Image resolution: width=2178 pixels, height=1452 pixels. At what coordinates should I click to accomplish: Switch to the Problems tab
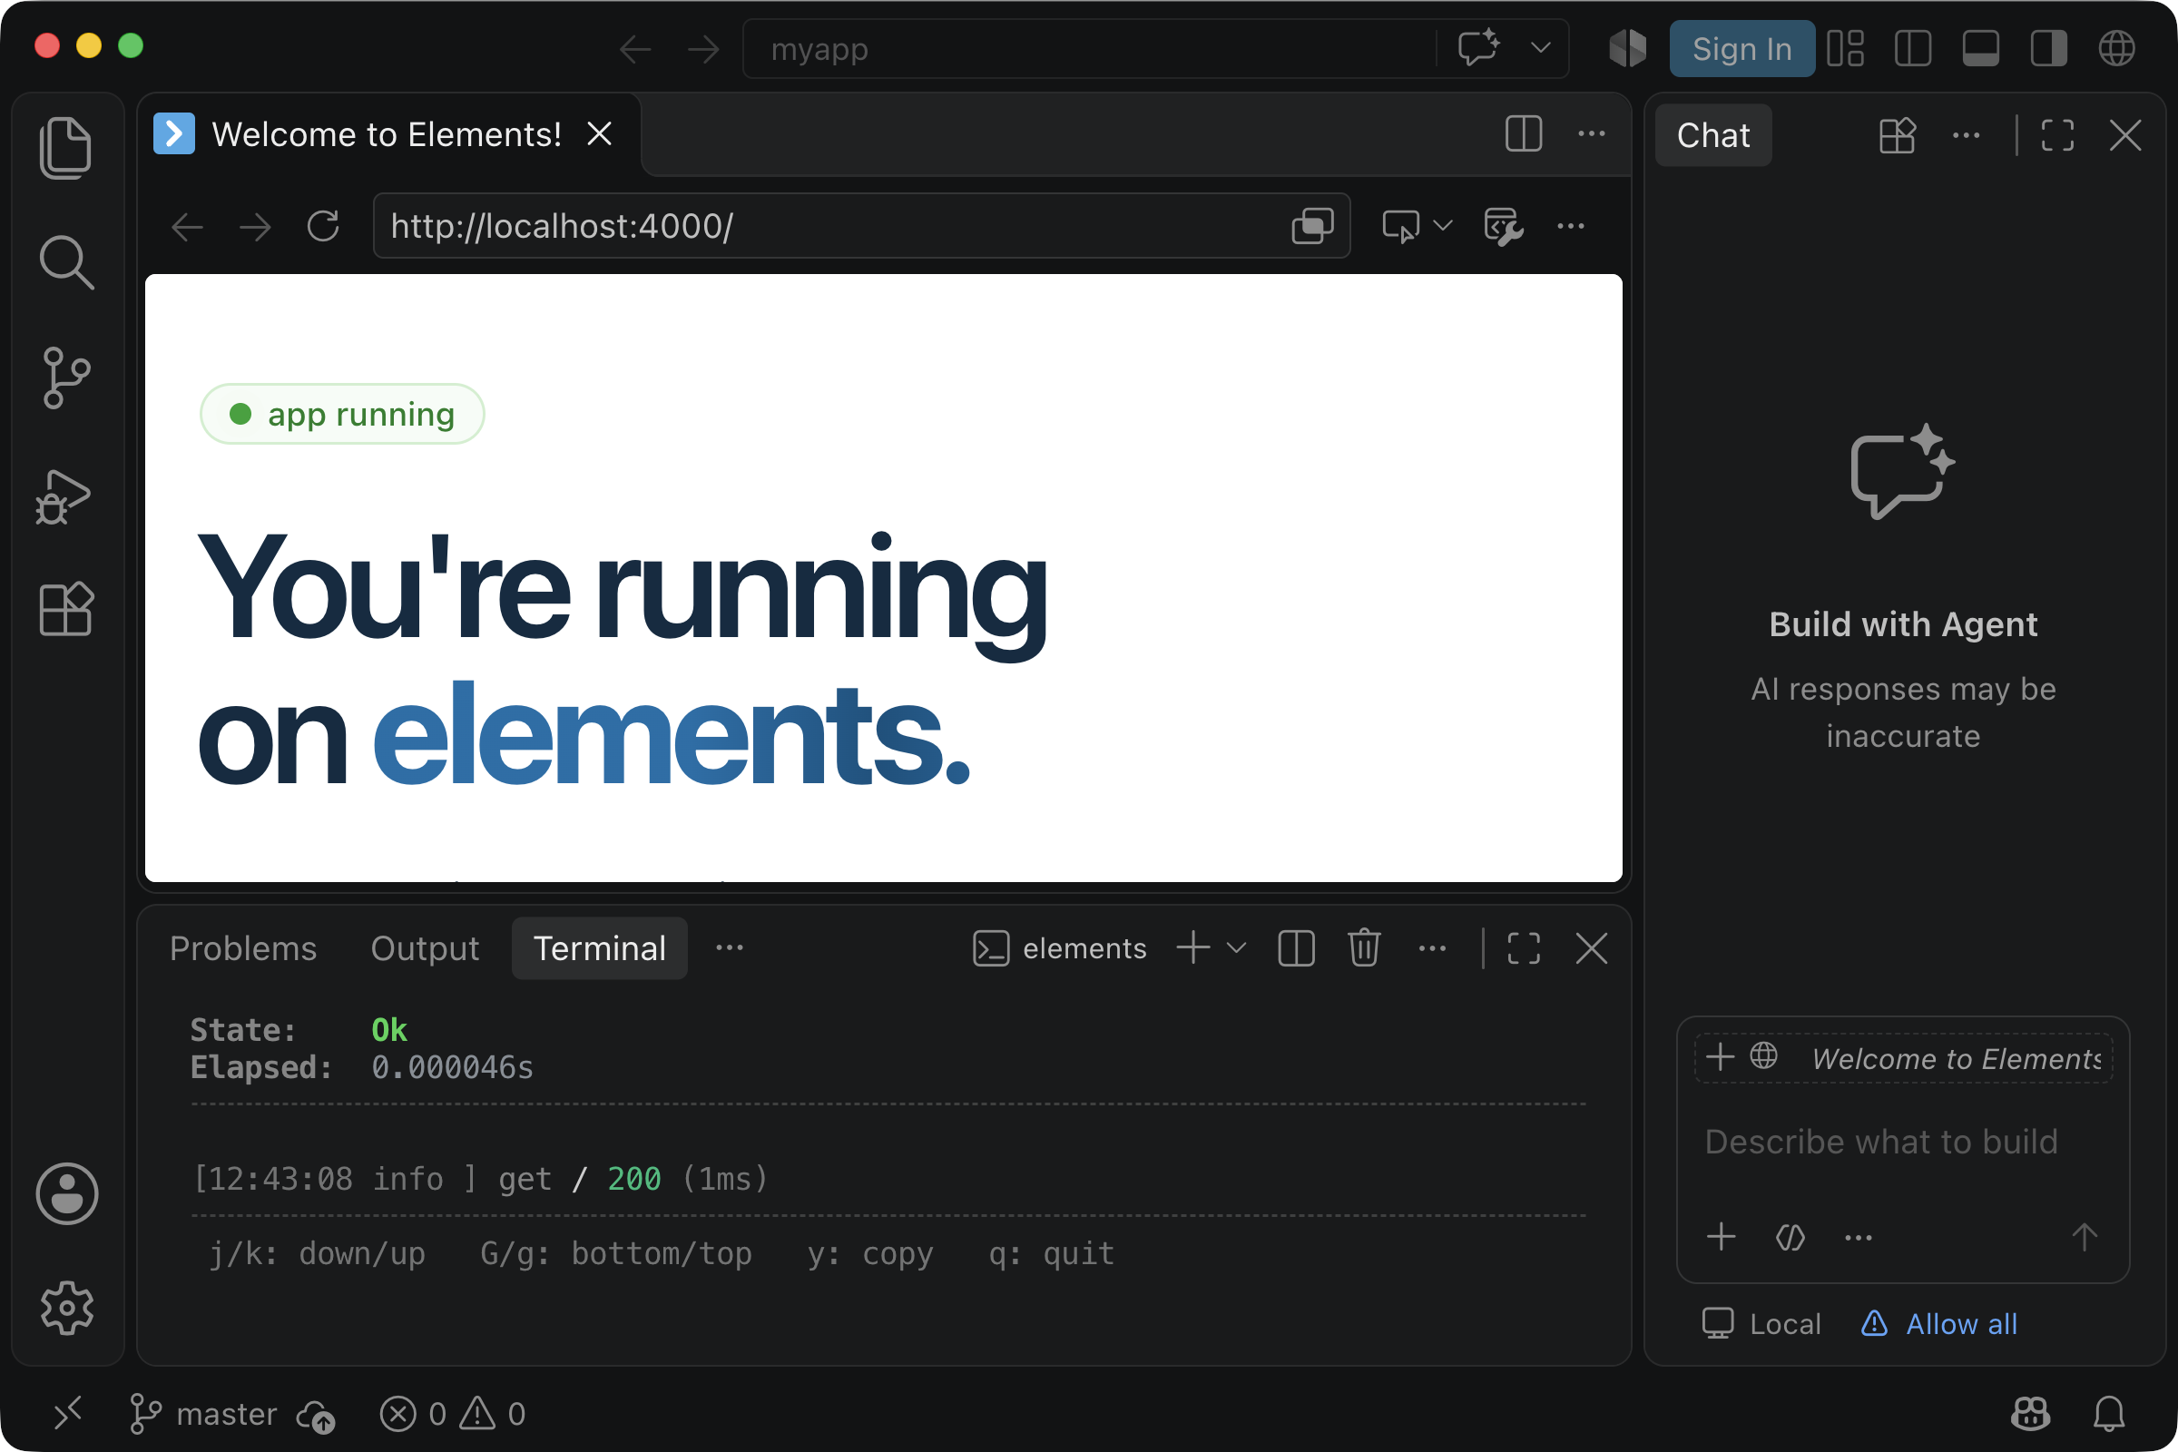242,947
